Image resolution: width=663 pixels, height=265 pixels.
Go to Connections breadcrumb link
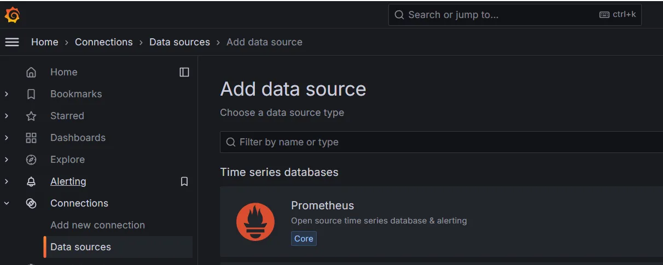click(x=103, y=42)
